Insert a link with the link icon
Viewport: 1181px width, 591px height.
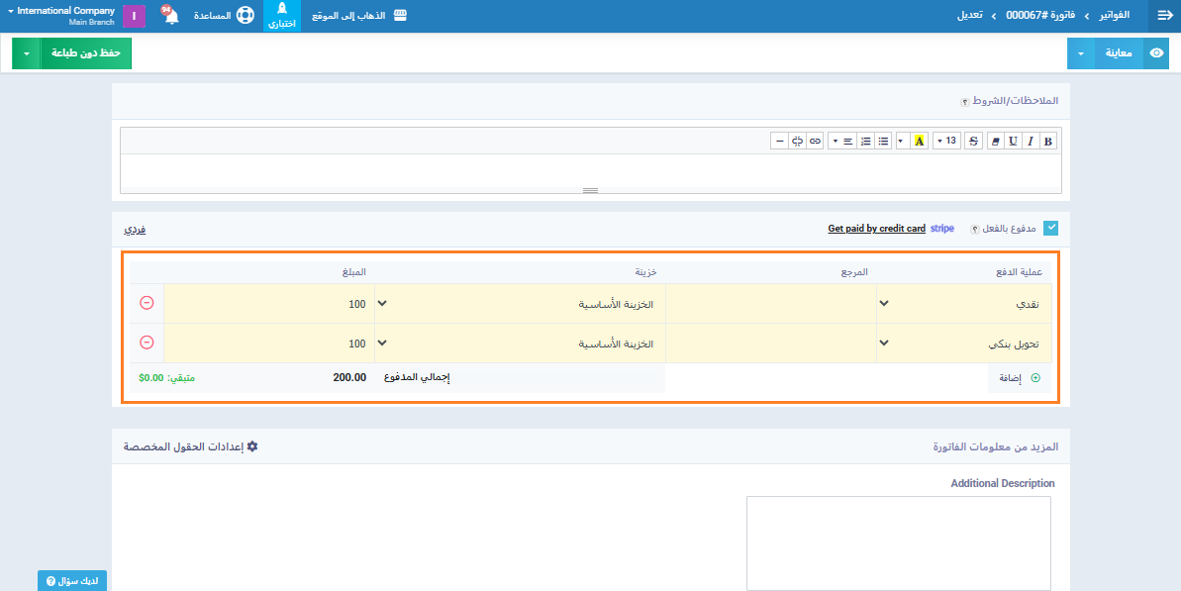click(x=815, y=142)
